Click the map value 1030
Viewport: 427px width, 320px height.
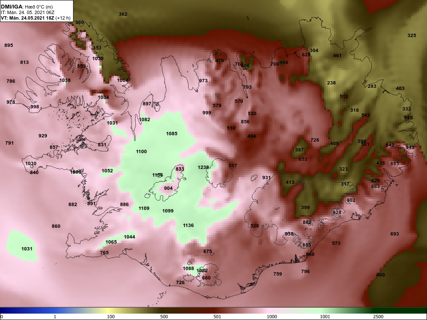tap(31, 164)
